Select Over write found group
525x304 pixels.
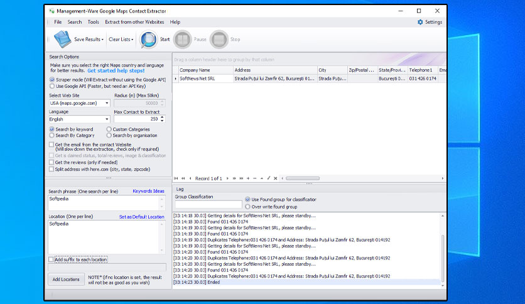click(x=247, y=207)
